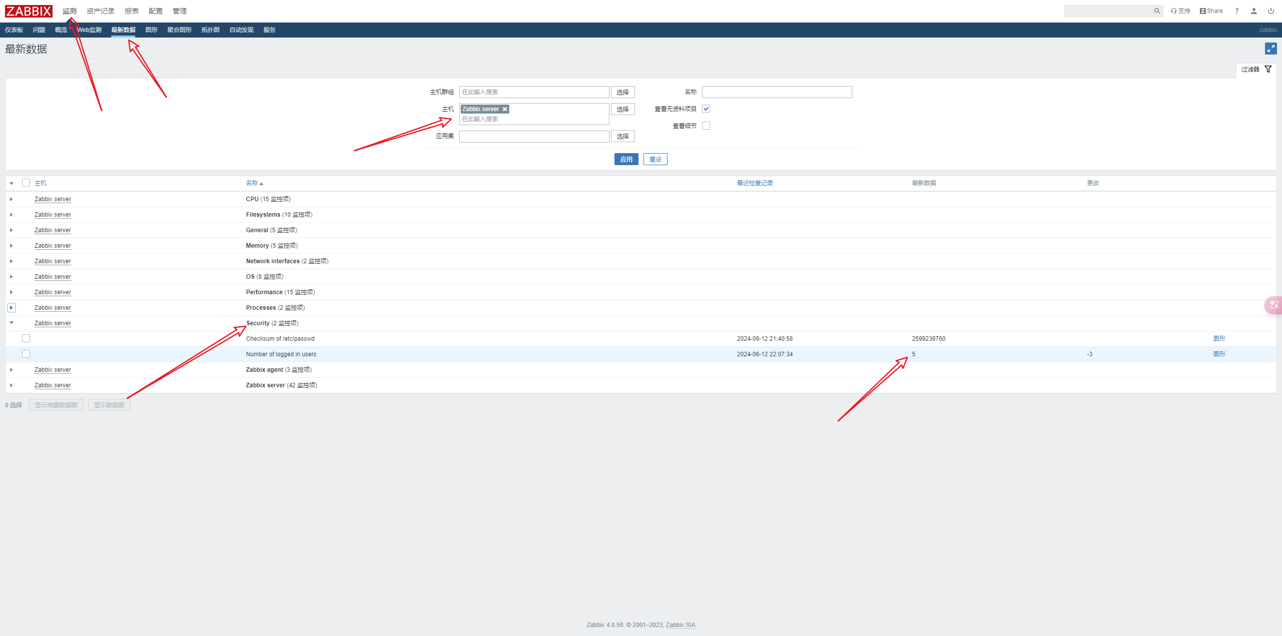Remove the Zabbix server host tag
The image size is (1282, 636).
coord(505,109)
